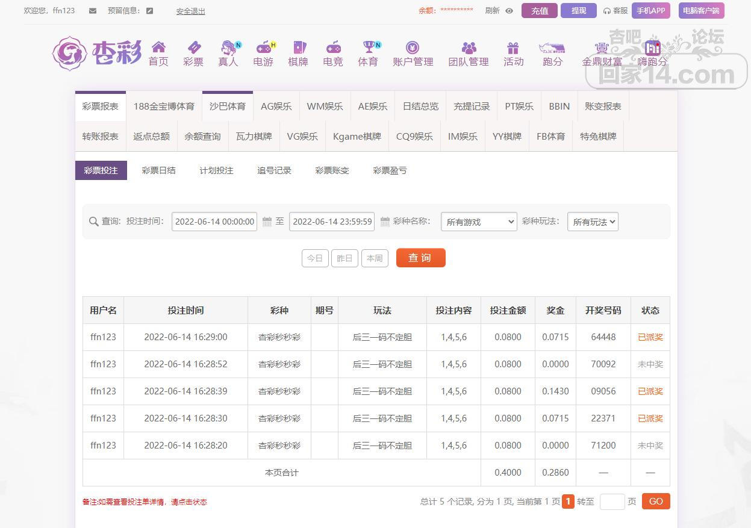Click the mail envelope icon
Image resolution: width=751 pixels, height=528 pixels.
[x=92, y=11]
